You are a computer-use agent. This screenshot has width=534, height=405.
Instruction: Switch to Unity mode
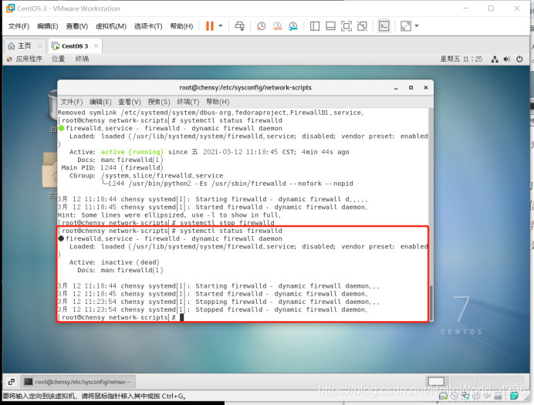(x=362, y=26)
